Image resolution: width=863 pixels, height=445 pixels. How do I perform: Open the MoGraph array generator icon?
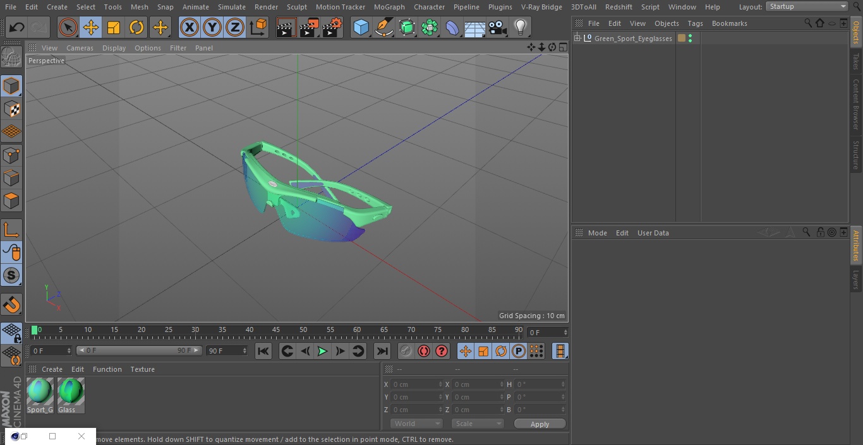[x=430, y=28]
